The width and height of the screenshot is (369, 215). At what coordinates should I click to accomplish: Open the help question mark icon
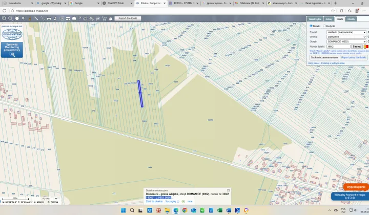click(79, 18)
